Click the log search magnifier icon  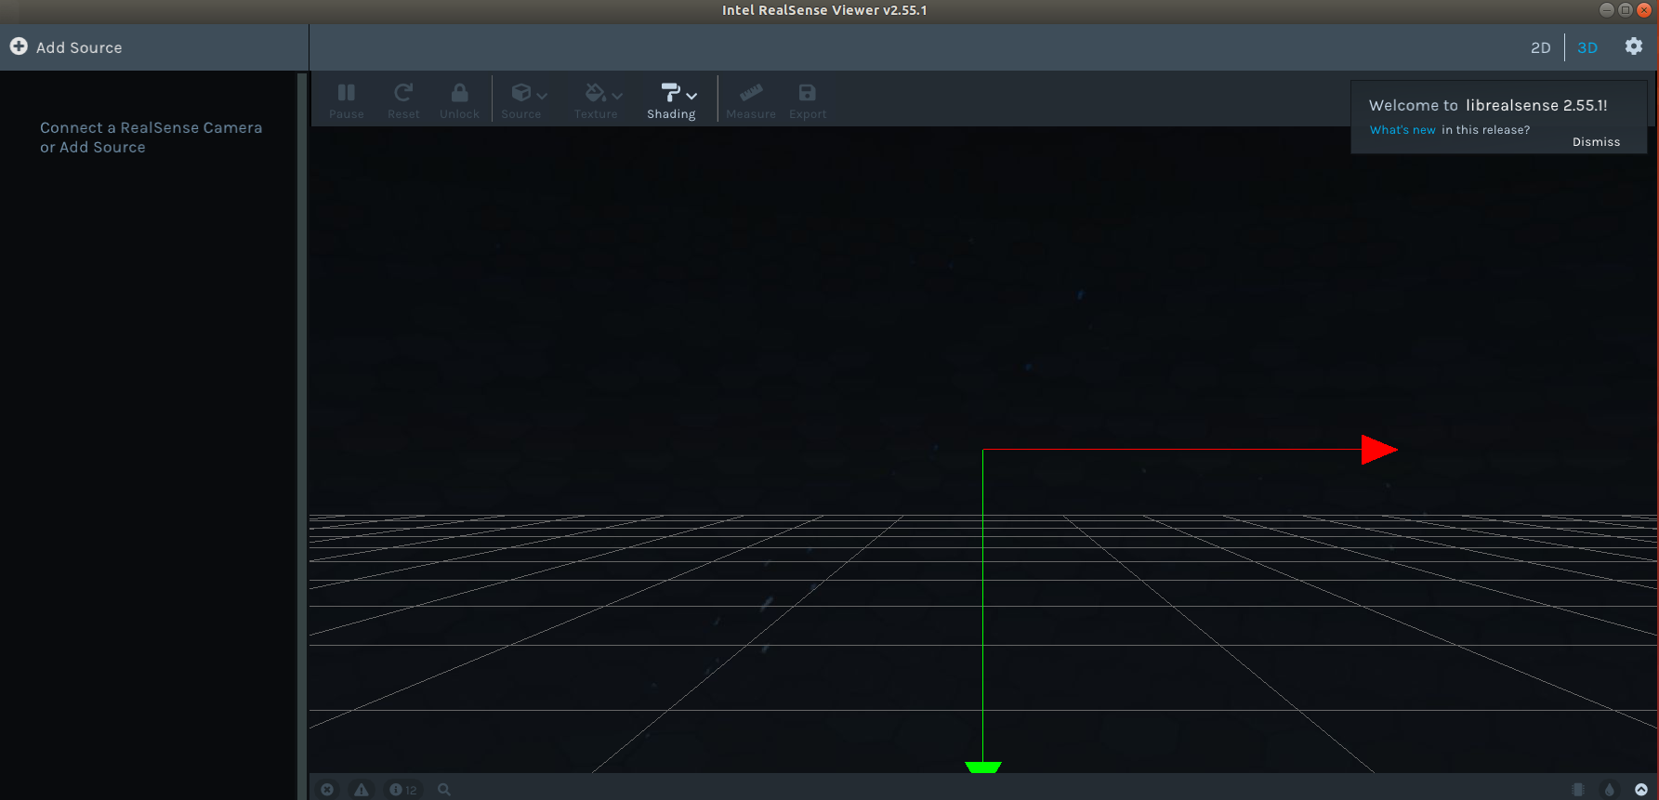coord(444,790)
